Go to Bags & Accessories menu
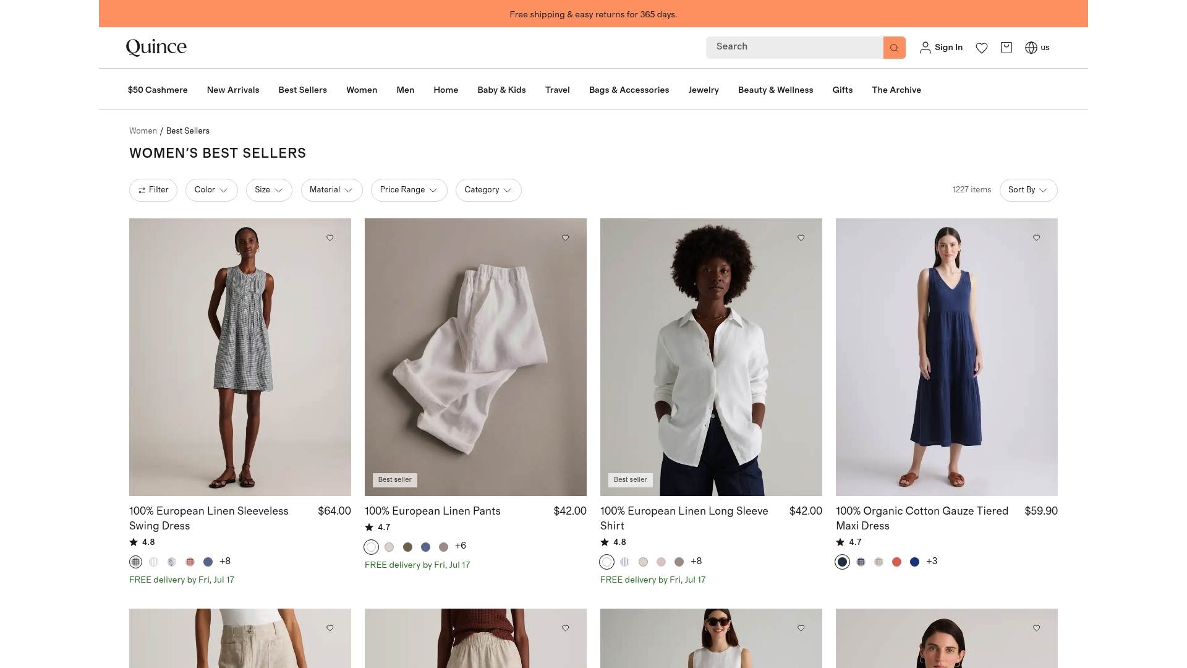This screenshot has height=668, width=1187. (629, 90)
